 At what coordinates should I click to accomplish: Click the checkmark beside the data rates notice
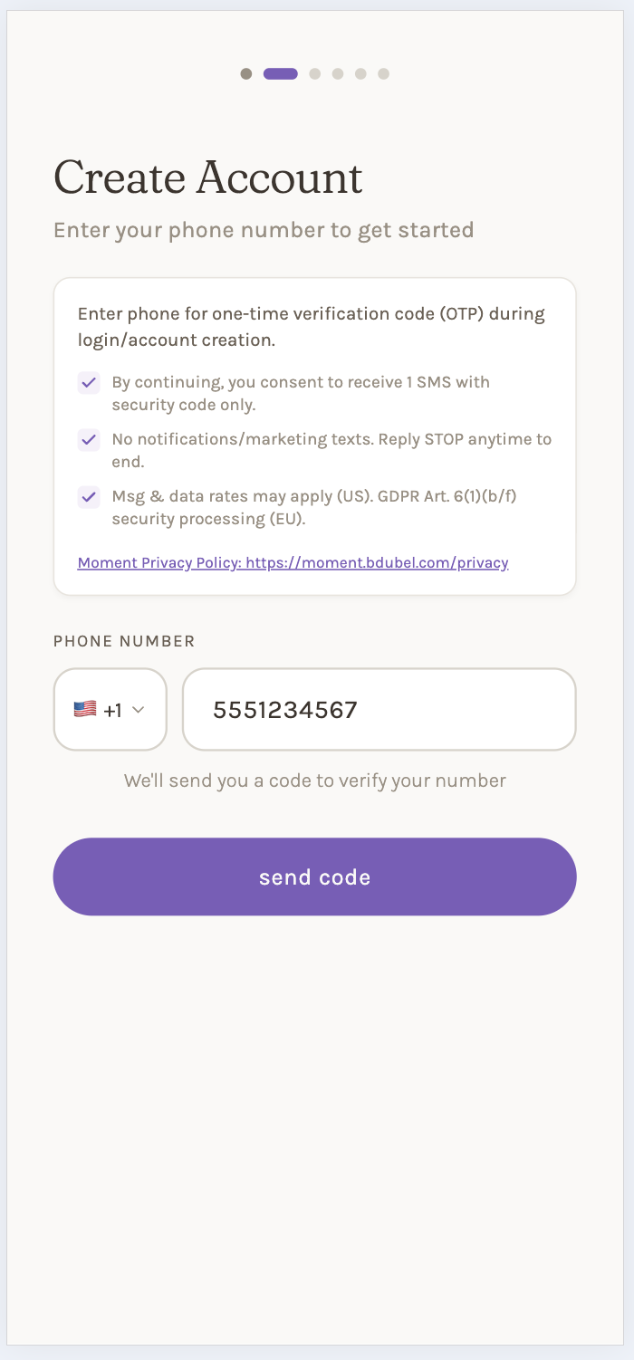(88, 497)
